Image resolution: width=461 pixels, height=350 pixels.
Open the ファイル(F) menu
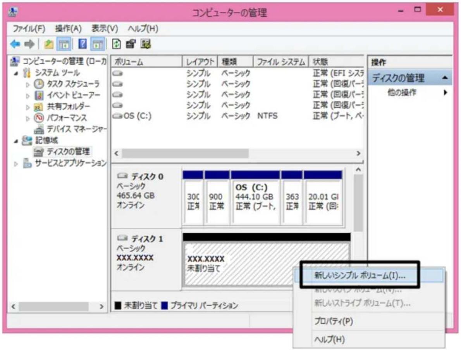click(x=29, y=29)
